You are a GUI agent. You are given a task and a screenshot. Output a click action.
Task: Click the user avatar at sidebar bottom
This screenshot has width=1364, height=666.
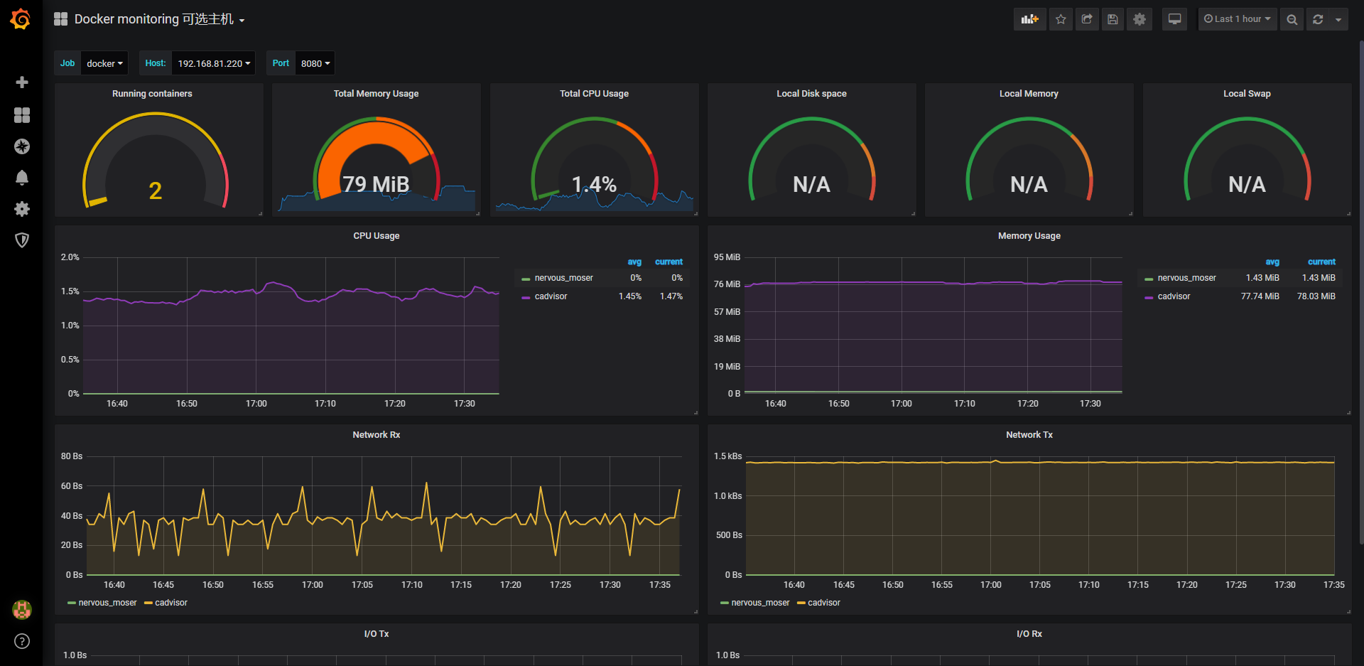point(22,610)
